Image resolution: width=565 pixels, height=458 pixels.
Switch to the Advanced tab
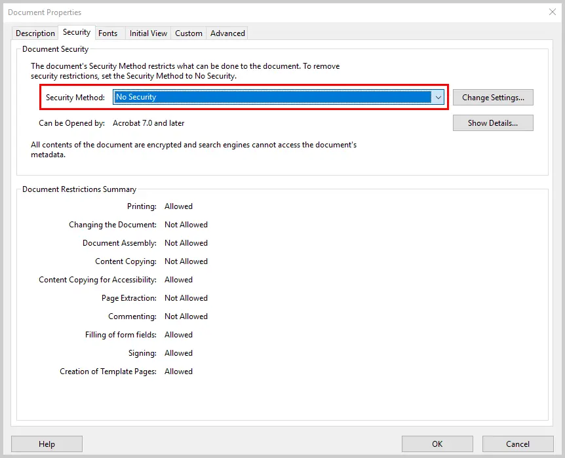pyautogui.click(x=227, y=33)
